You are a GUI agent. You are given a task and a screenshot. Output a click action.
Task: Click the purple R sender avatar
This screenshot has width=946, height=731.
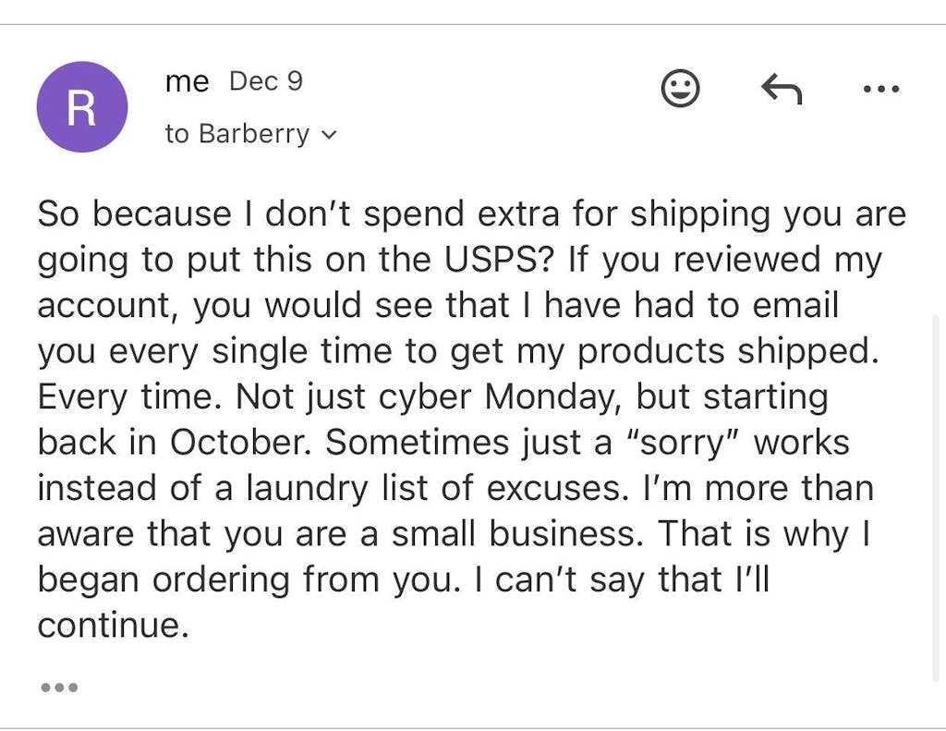81,107
